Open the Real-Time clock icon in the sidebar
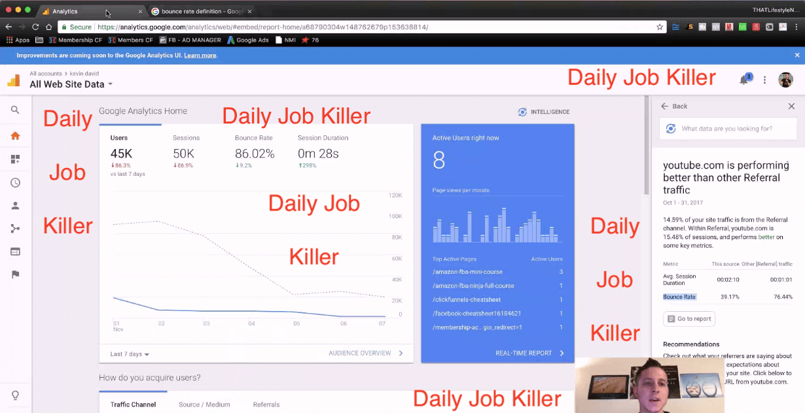Screen dimensions: 805x413 click(15, 183)
